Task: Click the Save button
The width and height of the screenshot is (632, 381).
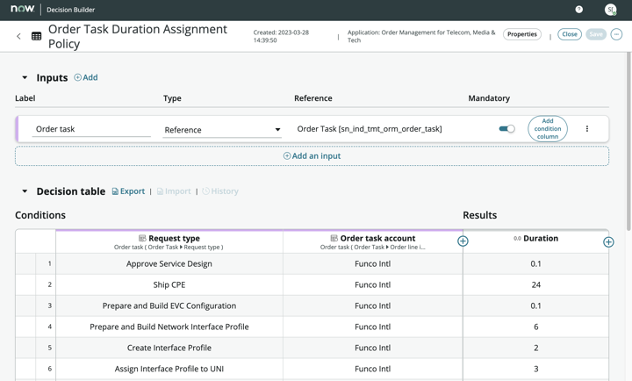Action: [x=596, y=34]
